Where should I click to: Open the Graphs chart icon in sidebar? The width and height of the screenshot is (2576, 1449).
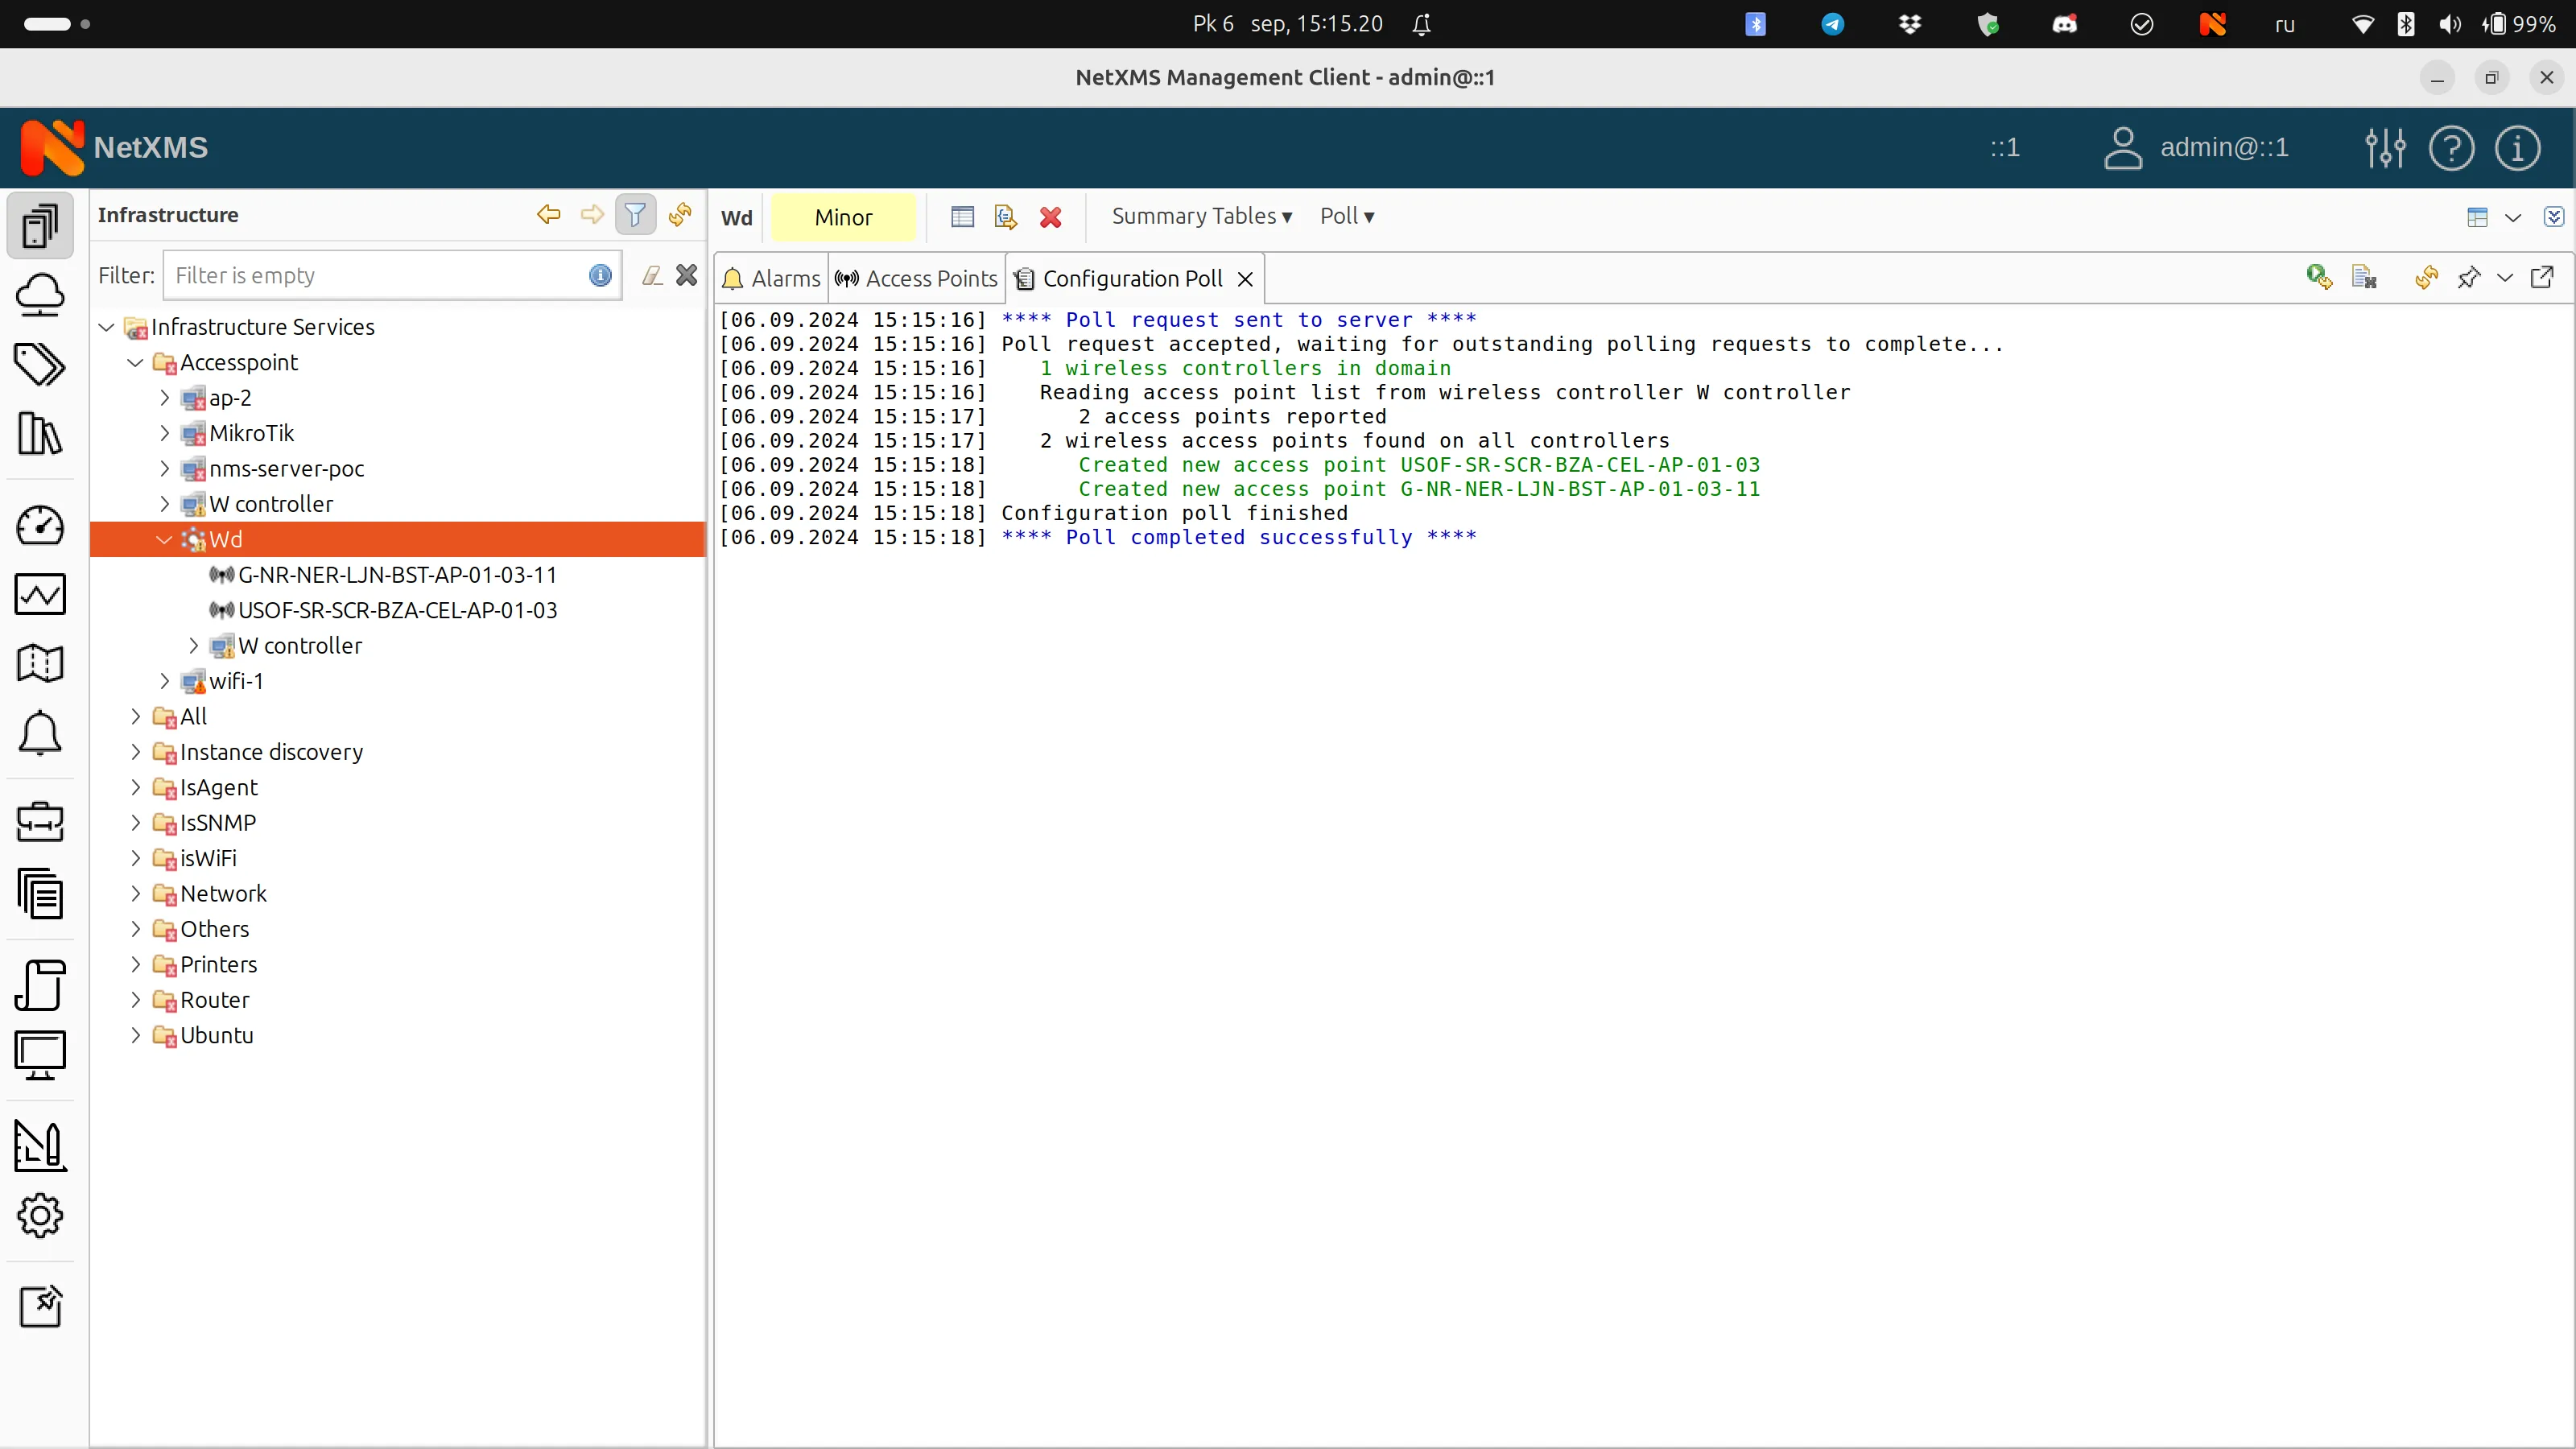click(40, 594)
